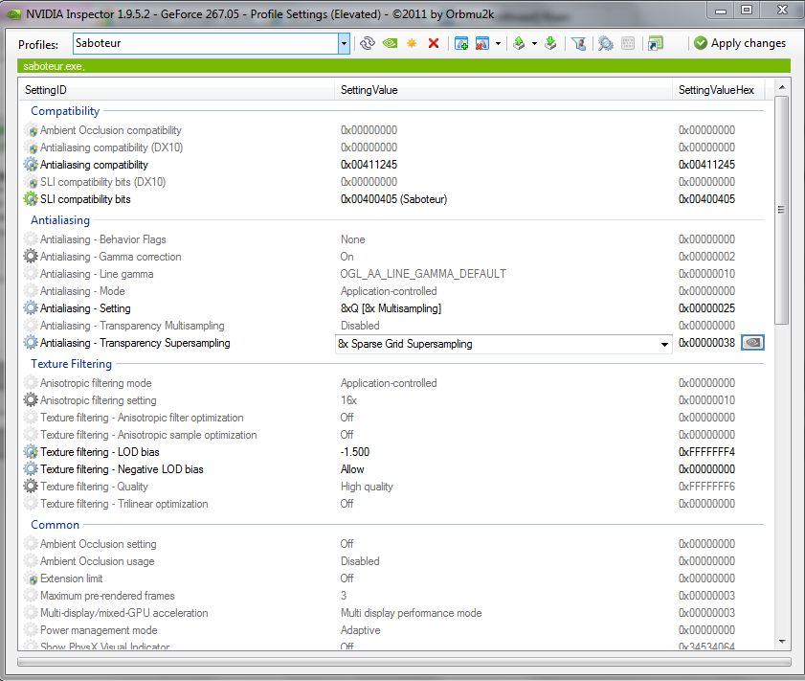Click the High quality value
The height and width of the screenshot is (681, 805).
tap(367, 487)
